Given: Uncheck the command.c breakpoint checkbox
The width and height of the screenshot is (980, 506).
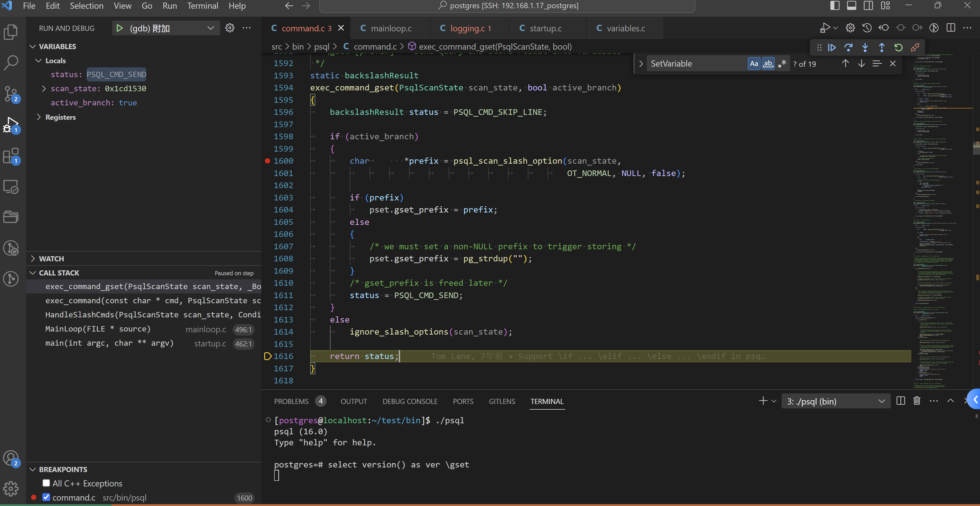Looking at the screenshot, I should 47,497.
